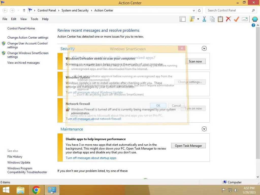The image size is (260, 195).
Task: Open the Windows Start button
Action: point(6,190)
